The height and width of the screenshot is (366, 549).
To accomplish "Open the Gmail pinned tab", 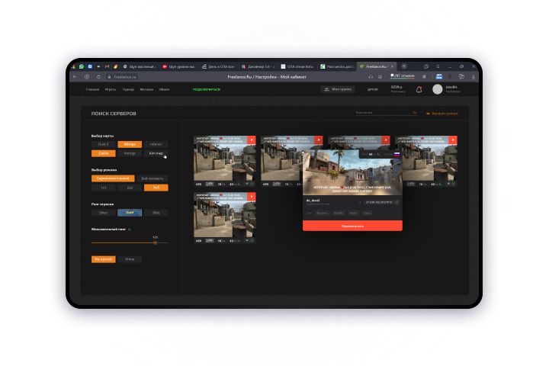I will [108, 66].
